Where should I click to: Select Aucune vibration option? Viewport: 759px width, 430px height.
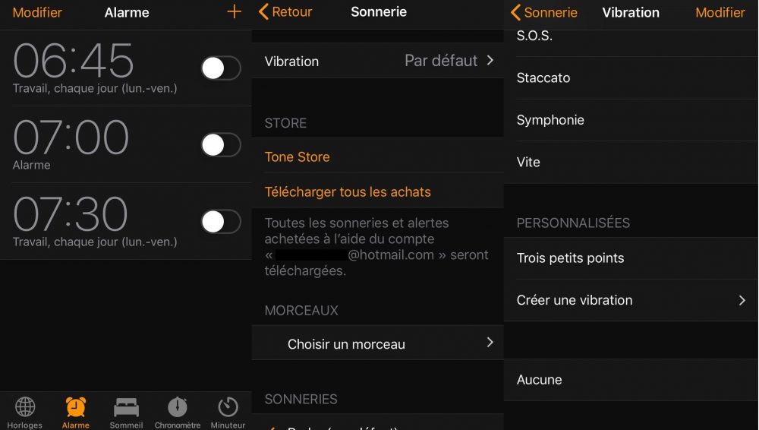pos(631,380)
